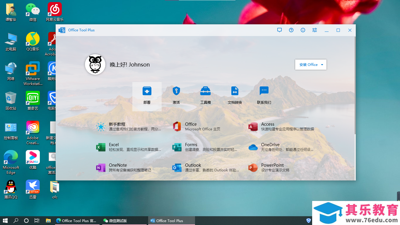Open the 文档转换 document conversion icon
Image resolution: width=400 pixels, height=225 pixels.
[235, 91]
